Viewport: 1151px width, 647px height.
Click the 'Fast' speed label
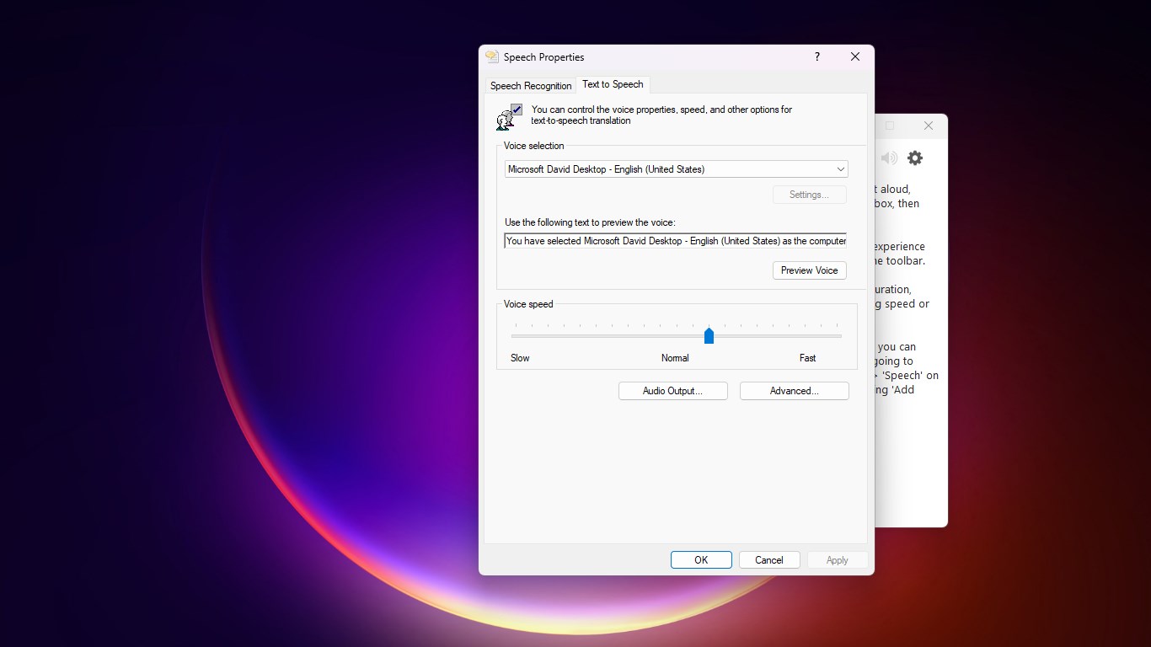pyautogui.click(x=807, y=358)
